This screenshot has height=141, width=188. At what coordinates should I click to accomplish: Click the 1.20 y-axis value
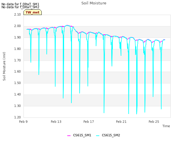(x=18, y=117)
